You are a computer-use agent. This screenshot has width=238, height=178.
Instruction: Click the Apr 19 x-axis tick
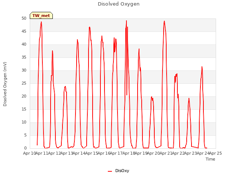[141, 153]
